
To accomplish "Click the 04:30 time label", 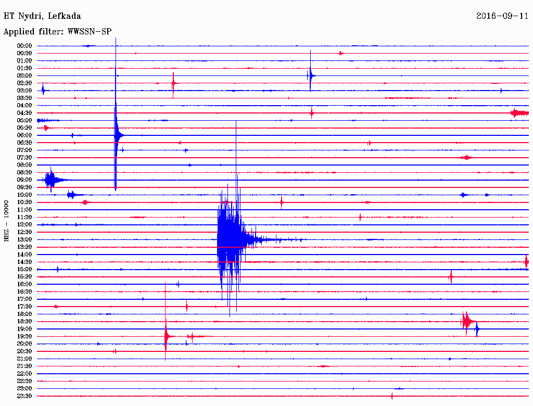I will (24, 113).
